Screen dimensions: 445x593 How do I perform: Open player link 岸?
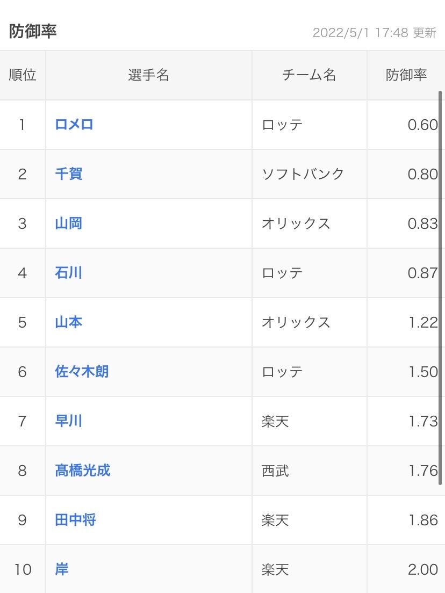click(62, 569)
